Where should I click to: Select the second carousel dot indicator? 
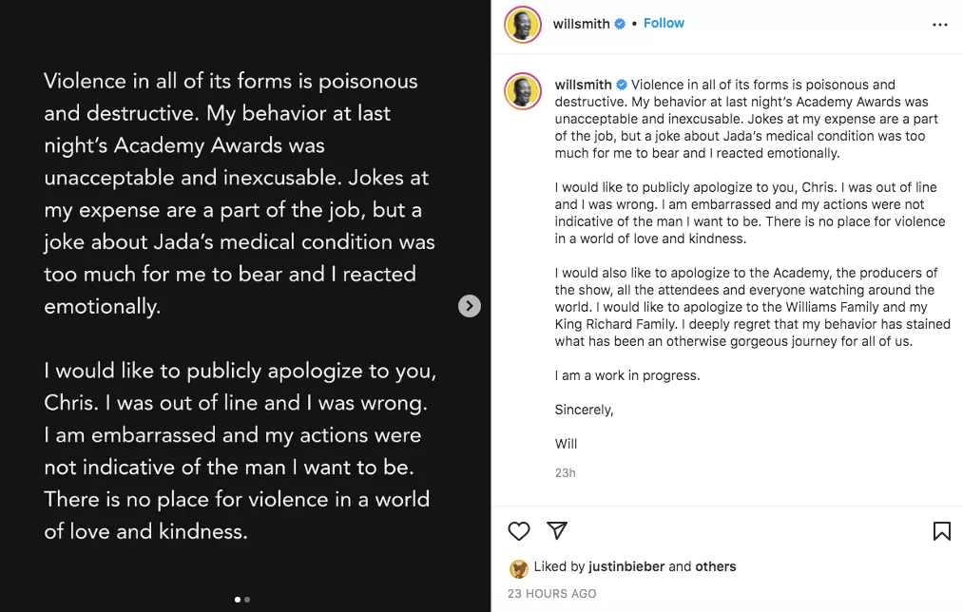(247, 600)
